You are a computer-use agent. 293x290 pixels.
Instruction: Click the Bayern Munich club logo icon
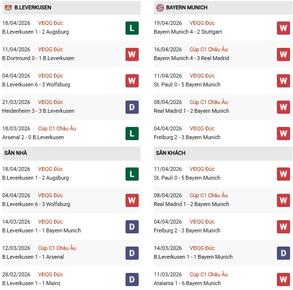point(160,7)
